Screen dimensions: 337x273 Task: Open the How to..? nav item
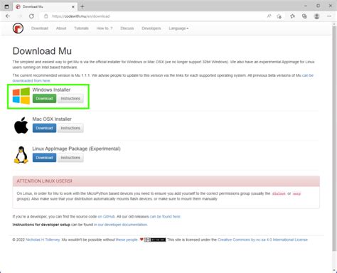pyautogui.click(x=105, y=28)
